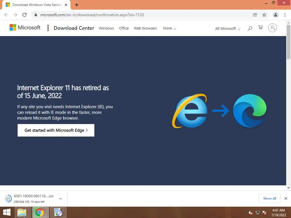Expand the More navigation dropdown
291x218 pixels.
169,28
